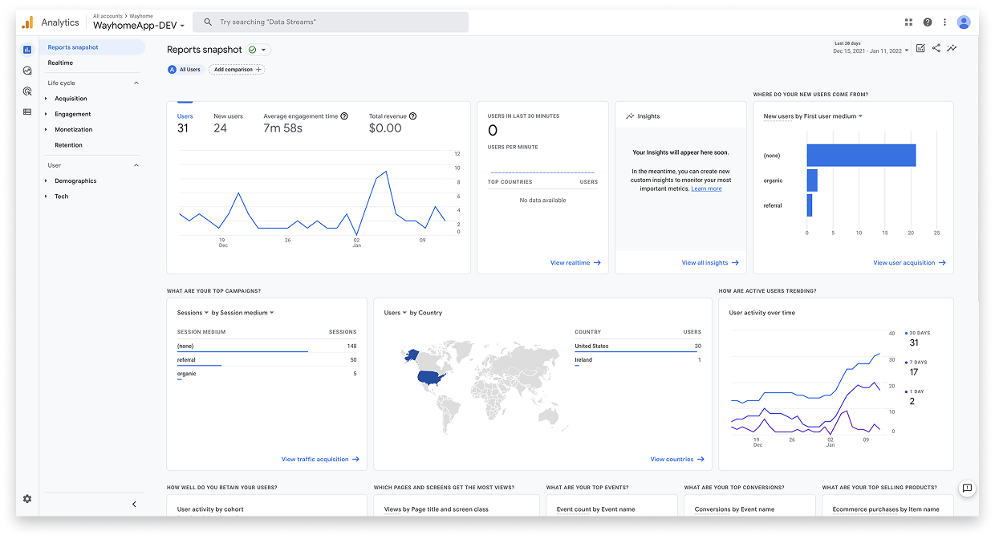Click View realtime link
This screenshot has width=995, height=539.
(x=575, y=262)
